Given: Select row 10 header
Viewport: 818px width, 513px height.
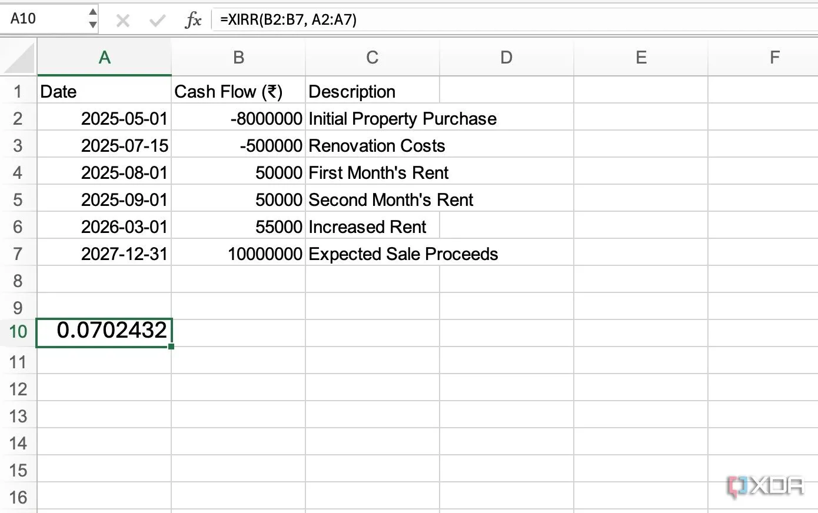Looking at the screenshot, I should click(18, 332).
